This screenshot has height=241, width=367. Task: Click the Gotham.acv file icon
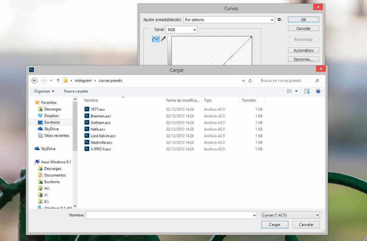87,122
